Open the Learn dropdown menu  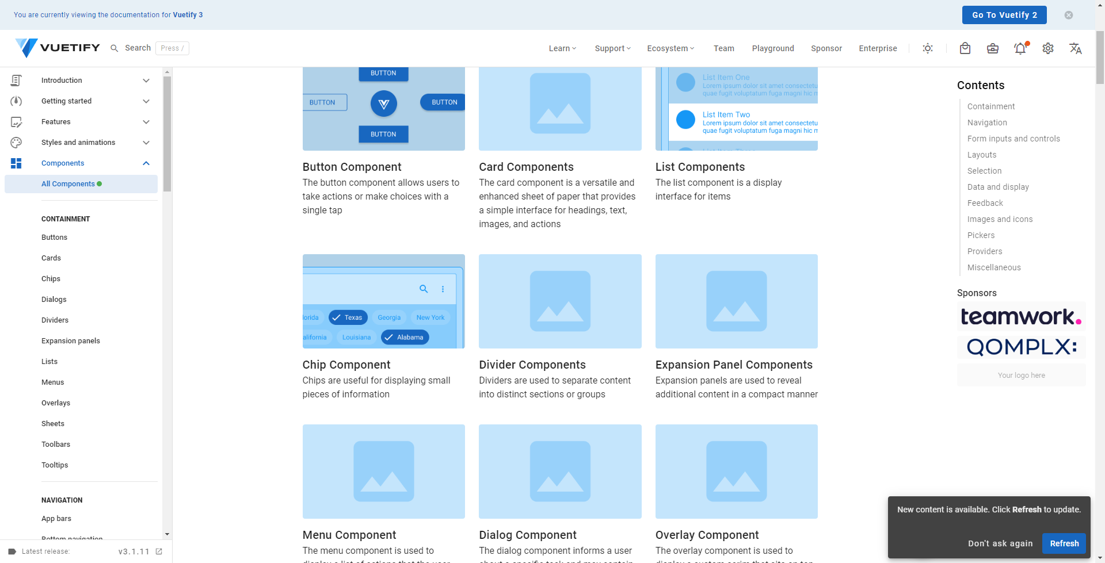coord(562,48)
